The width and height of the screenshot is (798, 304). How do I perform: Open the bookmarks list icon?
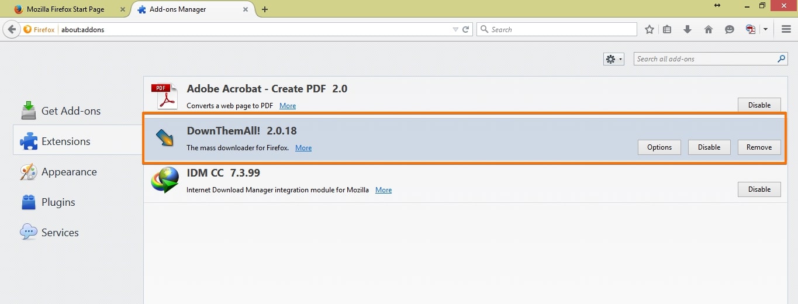667,29
